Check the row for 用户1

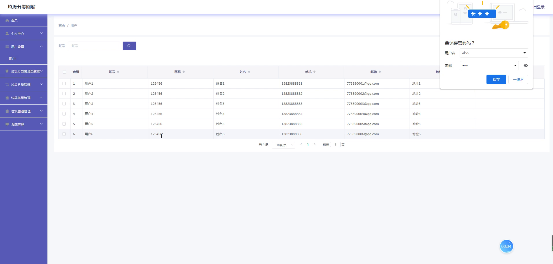point(64,83)
